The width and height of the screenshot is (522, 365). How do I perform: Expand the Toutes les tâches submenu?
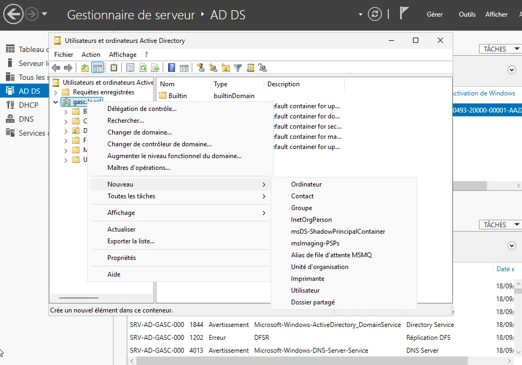(x=264, y=196)
